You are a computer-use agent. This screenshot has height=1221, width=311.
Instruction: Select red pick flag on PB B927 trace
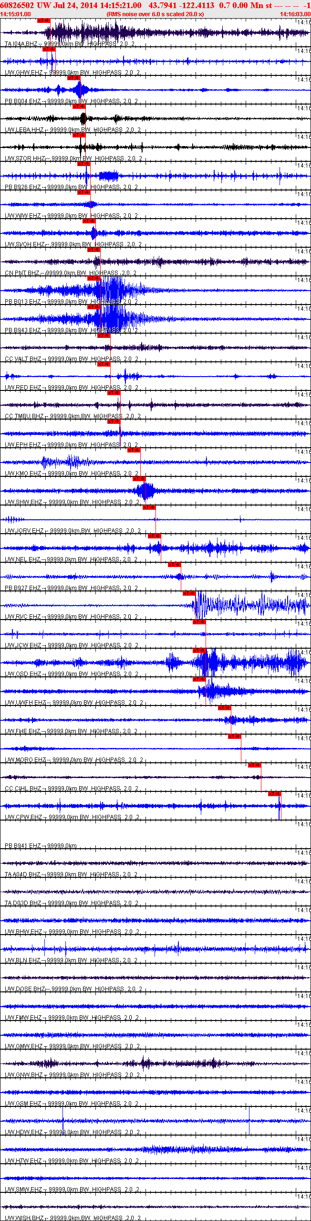(174, 565)
